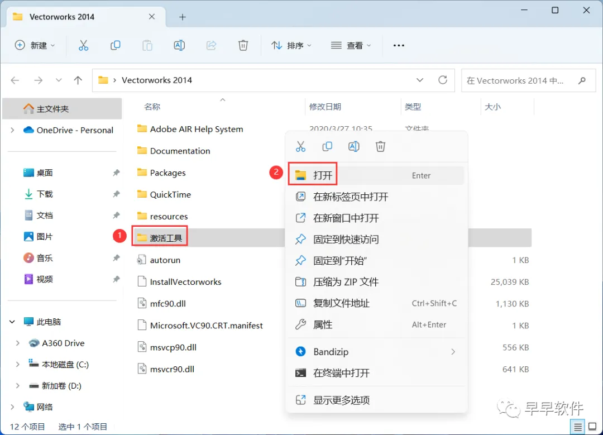
Task: Collapse the 此电脑 tree node
Action: [12, 322]
